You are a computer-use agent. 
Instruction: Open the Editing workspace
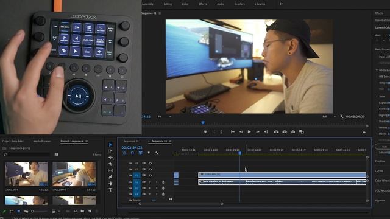168,4
